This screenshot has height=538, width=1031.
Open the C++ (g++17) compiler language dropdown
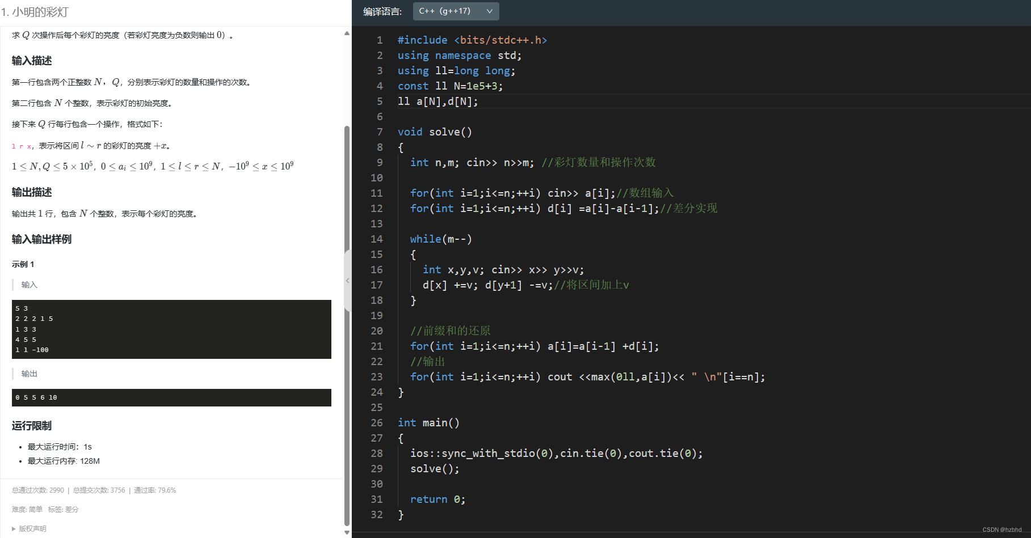[x=456, y=11]
